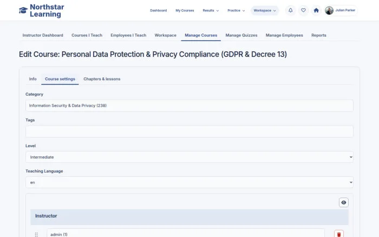The height and width of the screenshot is (237, 379).
Task: Open the Employees I Teach tab
Action: click(x=128, y=35)
